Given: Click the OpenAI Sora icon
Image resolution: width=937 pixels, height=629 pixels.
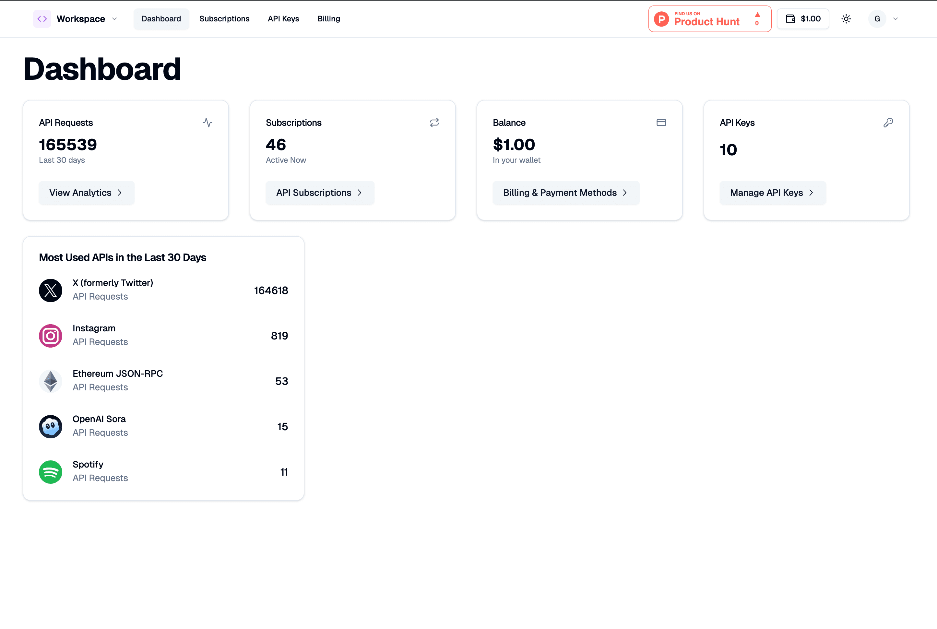Looking at the screenshot, I should pyautogui.click(x=51, y=426).
